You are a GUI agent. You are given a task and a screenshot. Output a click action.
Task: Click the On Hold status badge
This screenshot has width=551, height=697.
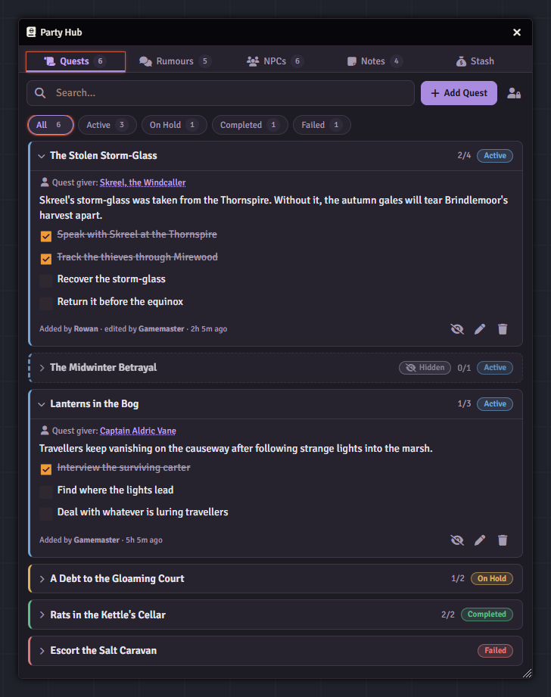pos(492,578)
